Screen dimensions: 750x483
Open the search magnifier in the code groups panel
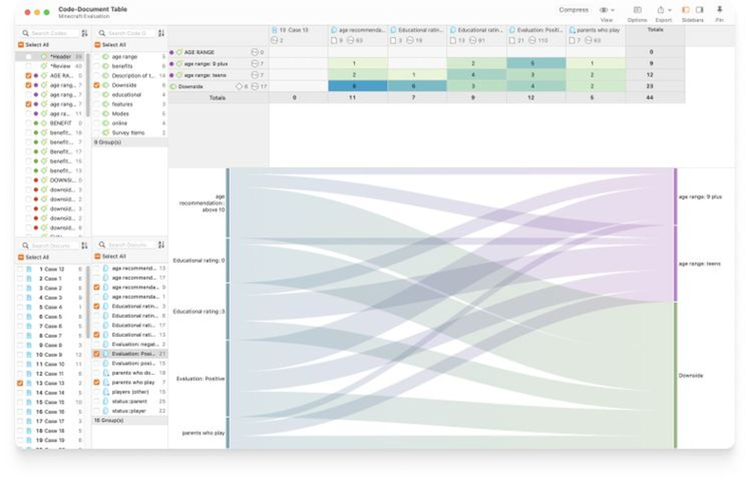(x=102, y=33)
